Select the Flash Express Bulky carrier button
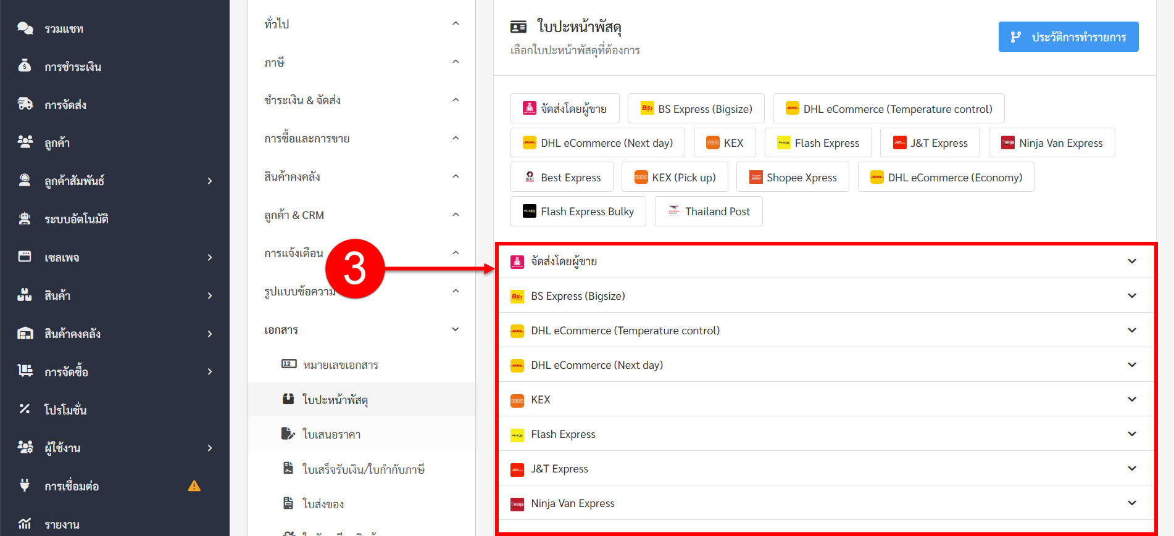The image size is (1174, 536). click(x=578, y=211)
